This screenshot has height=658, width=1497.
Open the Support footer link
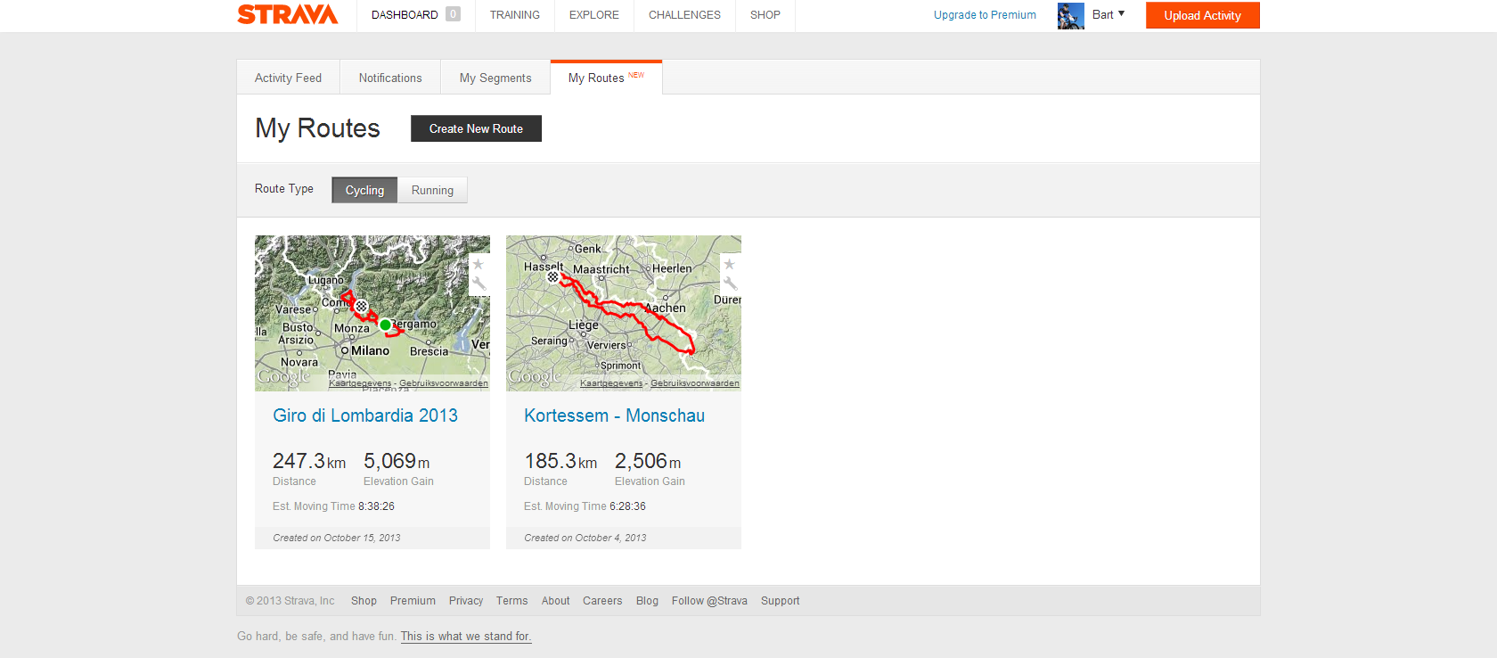tap(780, 601)
